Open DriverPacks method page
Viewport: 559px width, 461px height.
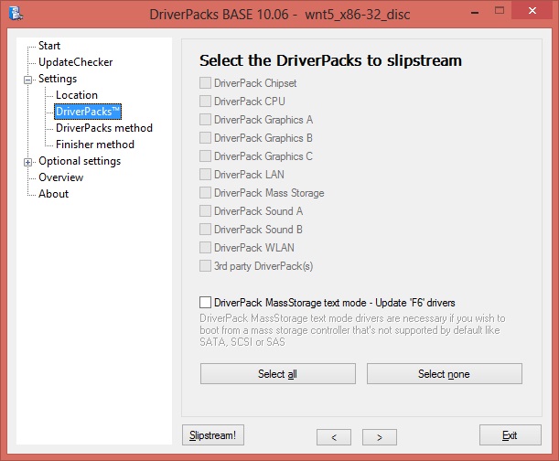point(104,128)
